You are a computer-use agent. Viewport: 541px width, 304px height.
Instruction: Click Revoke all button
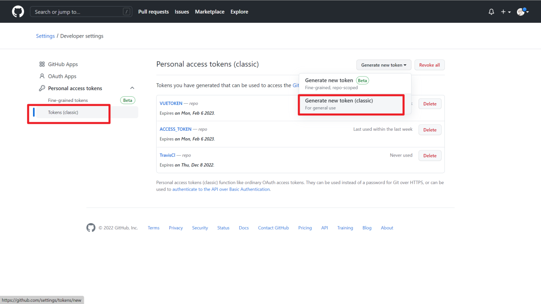coord(429,65)
